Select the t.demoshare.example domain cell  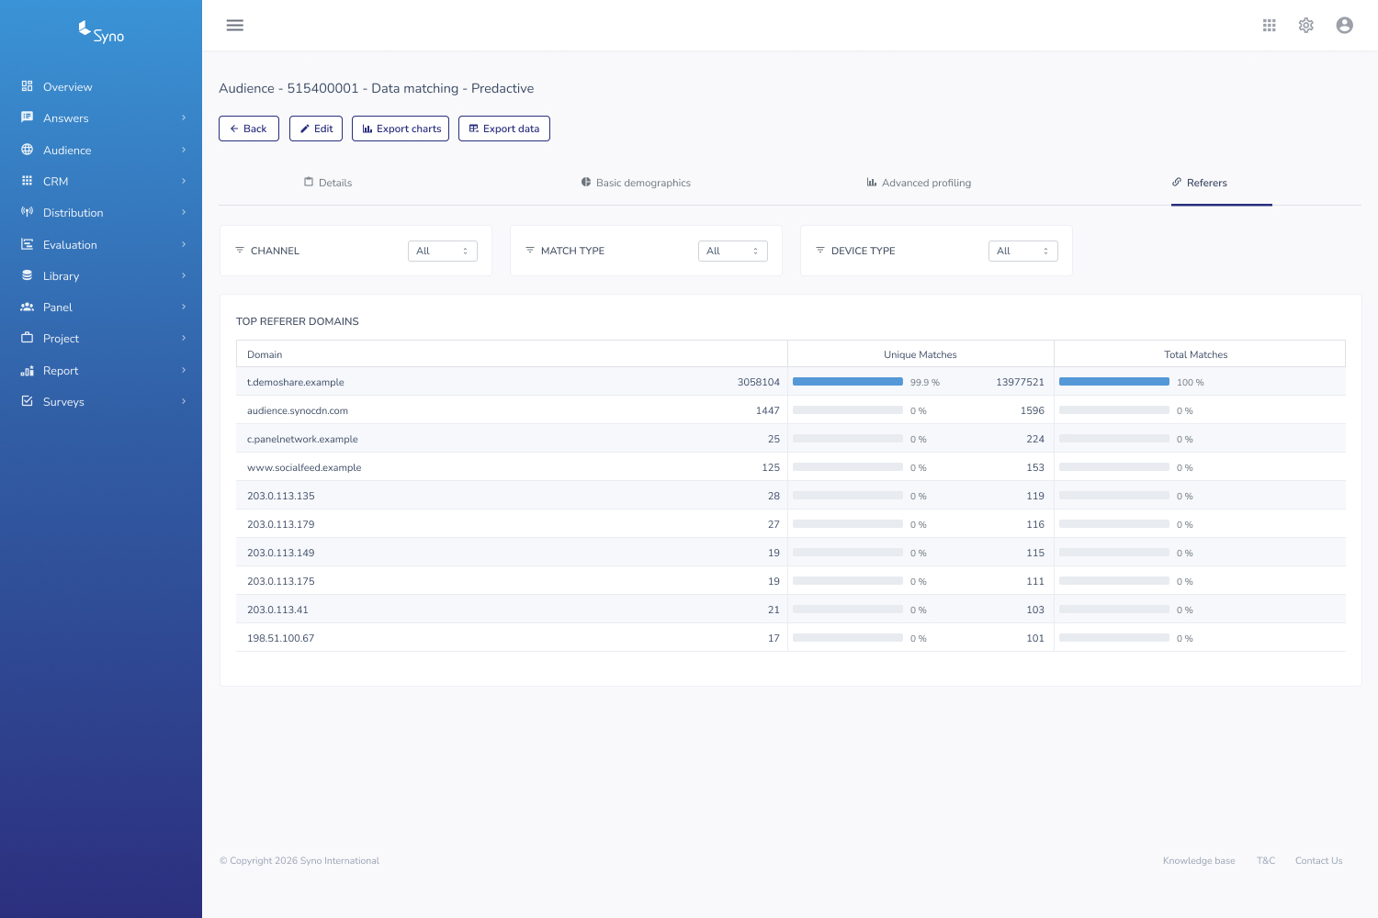296,382
